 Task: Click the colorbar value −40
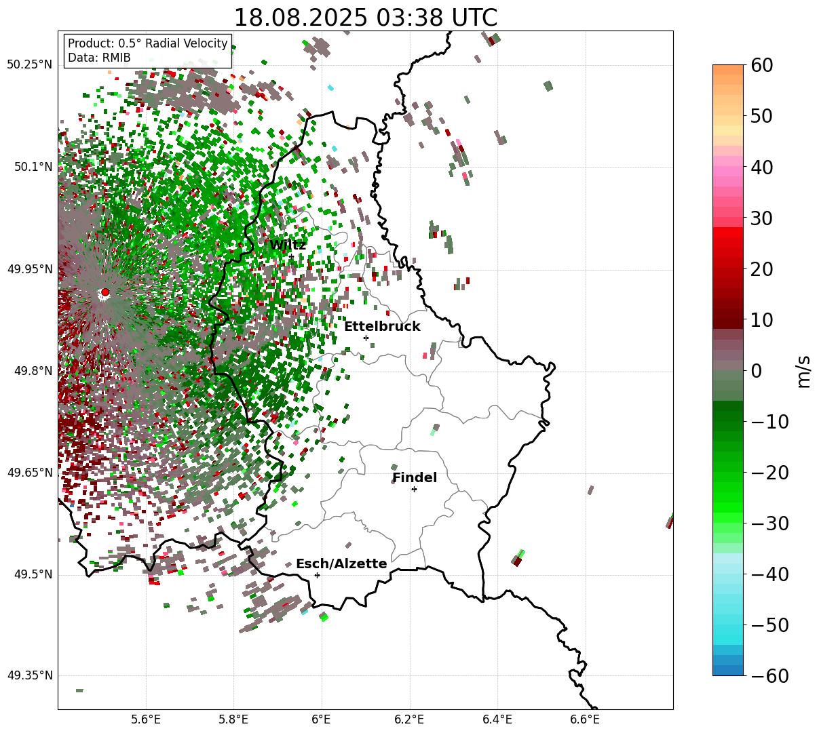click(770, 574)
